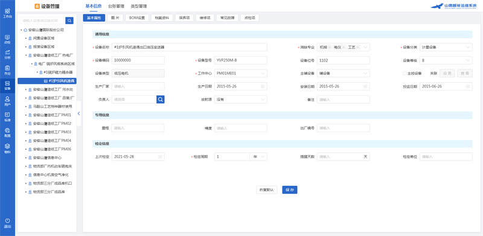Open the 用户 sidebar icon
This screenshot has height=236, width=483.
click(x=7, y=101)
